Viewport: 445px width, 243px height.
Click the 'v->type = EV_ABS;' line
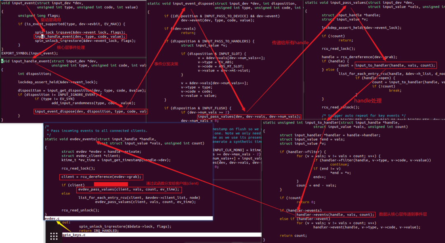point(215,62)
